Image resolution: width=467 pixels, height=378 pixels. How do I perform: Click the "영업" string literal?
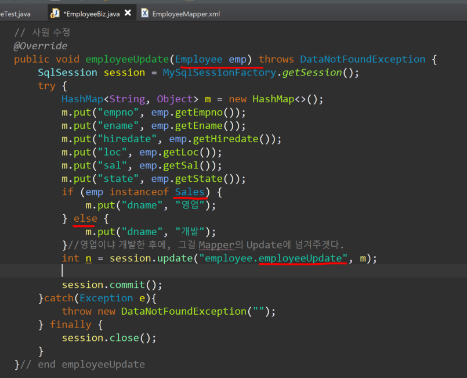pyautogui.click(x=190, y=205)
